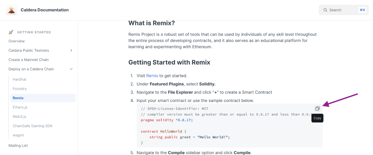Click the Copy tooltip label

tap(317, 118)
